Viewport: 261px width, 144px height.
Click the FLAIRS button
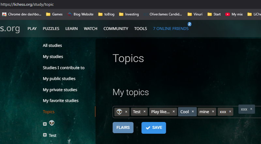(123, 128)
